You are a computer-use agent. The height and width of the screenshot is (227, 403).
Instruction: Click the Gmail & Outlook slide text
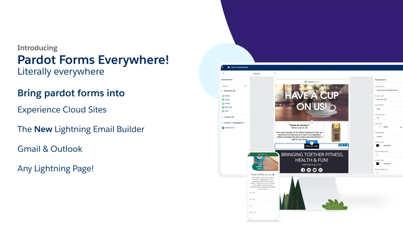(50, 149)
